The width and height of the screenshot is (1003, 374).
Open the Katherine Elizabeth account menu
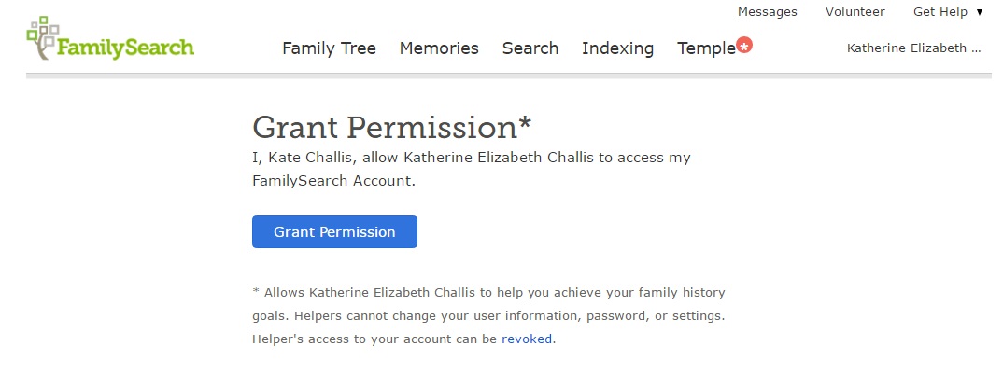913,48
